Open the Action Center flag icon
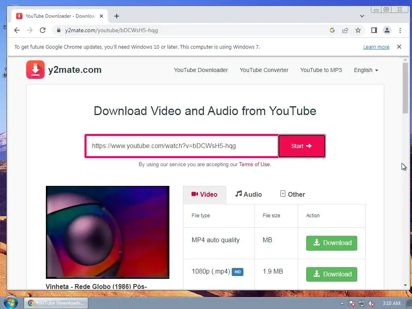Viewport: 412px width, 309px height. (x=352, y=303)
